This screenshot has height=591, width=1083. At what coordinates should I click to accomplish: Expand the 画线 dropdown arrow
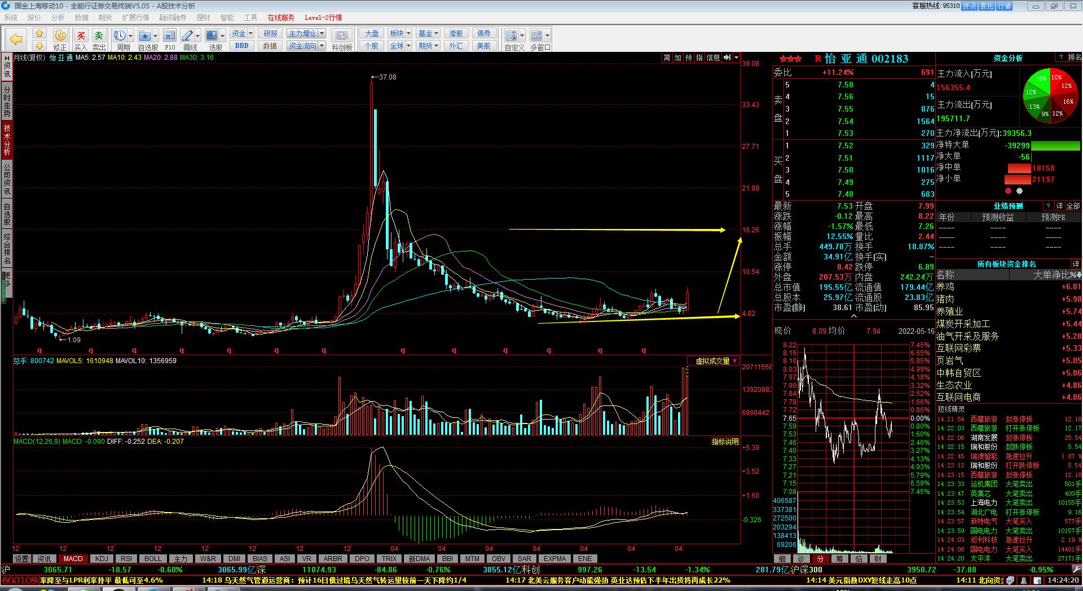pos(198,35)
